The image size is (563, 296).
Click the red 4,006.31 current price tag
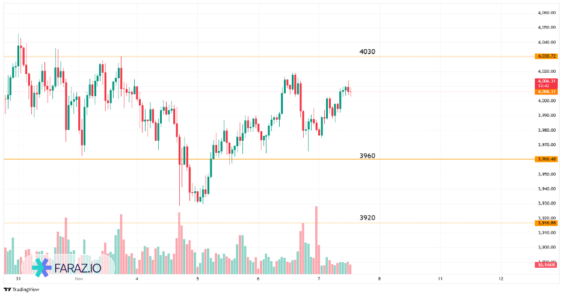[546, 81]
